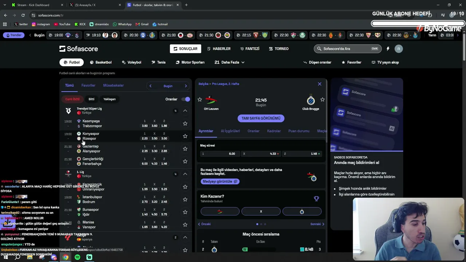Predict OH Leuven to win
The width and height of the screenshot is (466, 262).
(220, 211)
